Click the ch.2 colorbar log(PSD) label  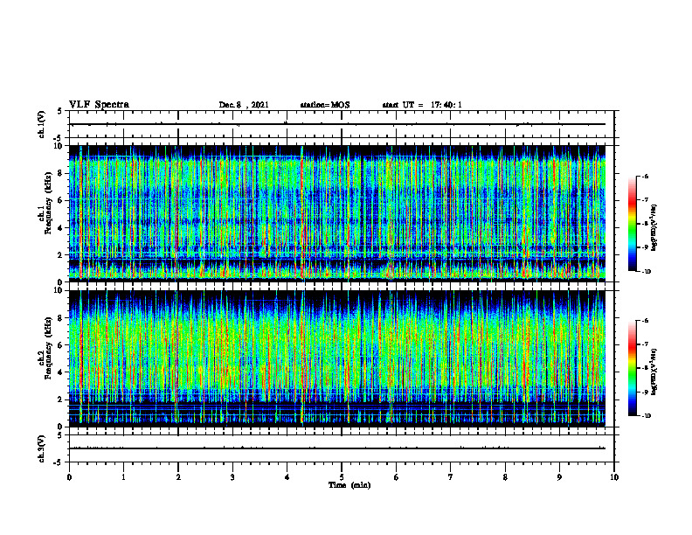point(654,372)
